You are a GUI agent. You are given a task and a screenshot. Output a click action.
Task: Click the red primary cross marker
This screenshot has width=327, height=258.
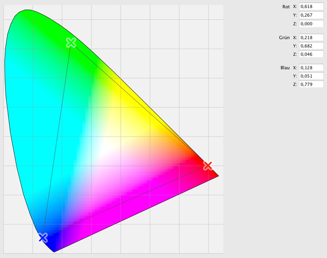208,166
